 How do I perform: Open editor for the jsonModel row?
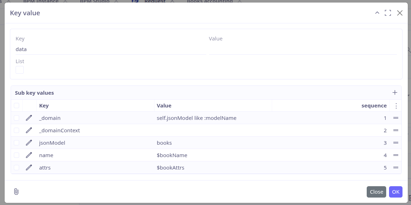click(x=29, y=143)
